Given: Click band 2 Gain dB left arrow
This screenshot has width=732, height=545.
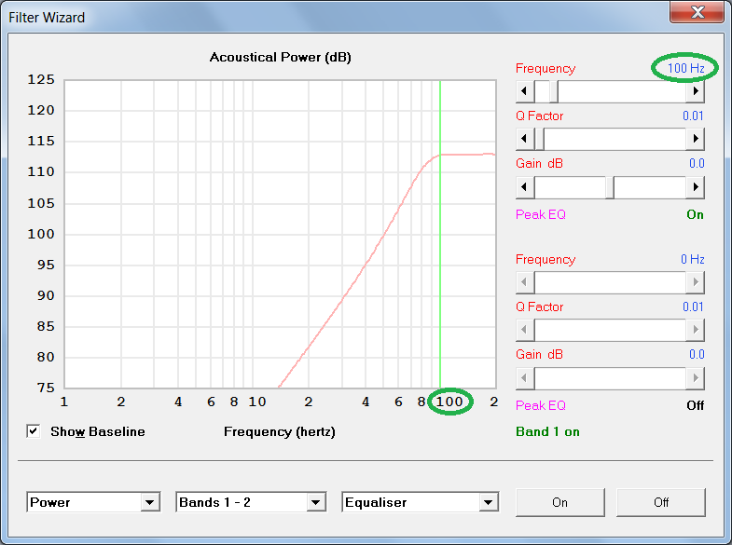Looking at the screenshot, I should click(x=525, y=378).
